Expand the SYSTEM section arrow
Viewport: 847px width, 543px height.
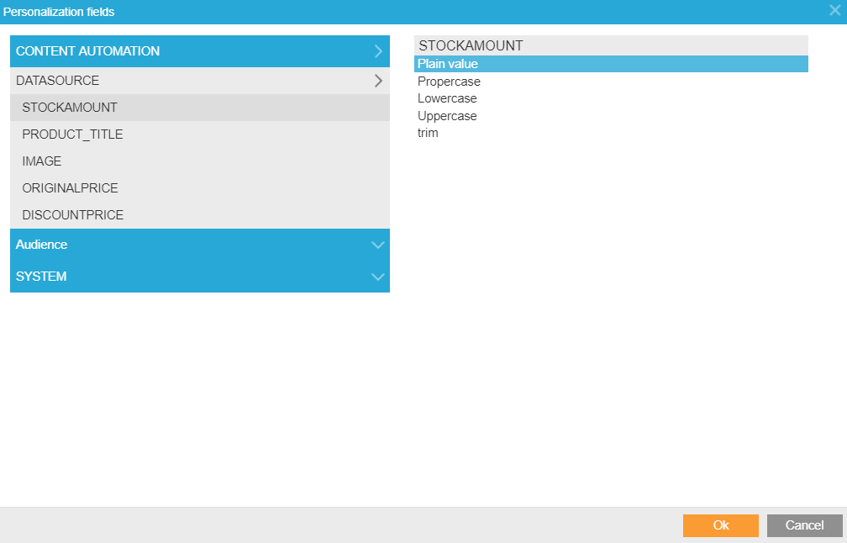coord(378,277)
